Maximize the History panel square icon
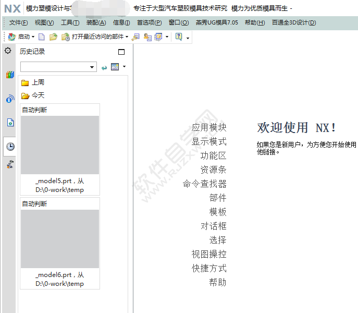The width and height of the screenshot is (358, 313). click(121, 52)
